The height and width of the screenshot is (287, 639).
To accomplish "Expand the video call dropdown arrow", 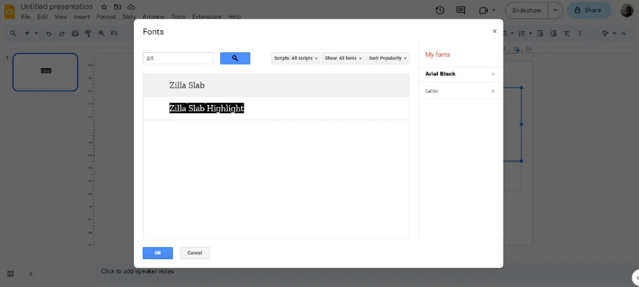I will (494, 11).
